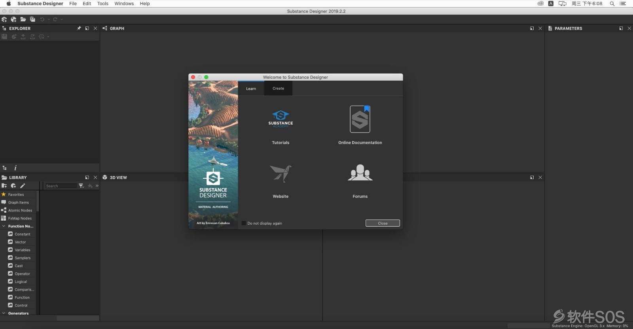The width and height of the screenshot is (633, 329).
Task: Open the Website link with bird icon
Action: [280, 181]
